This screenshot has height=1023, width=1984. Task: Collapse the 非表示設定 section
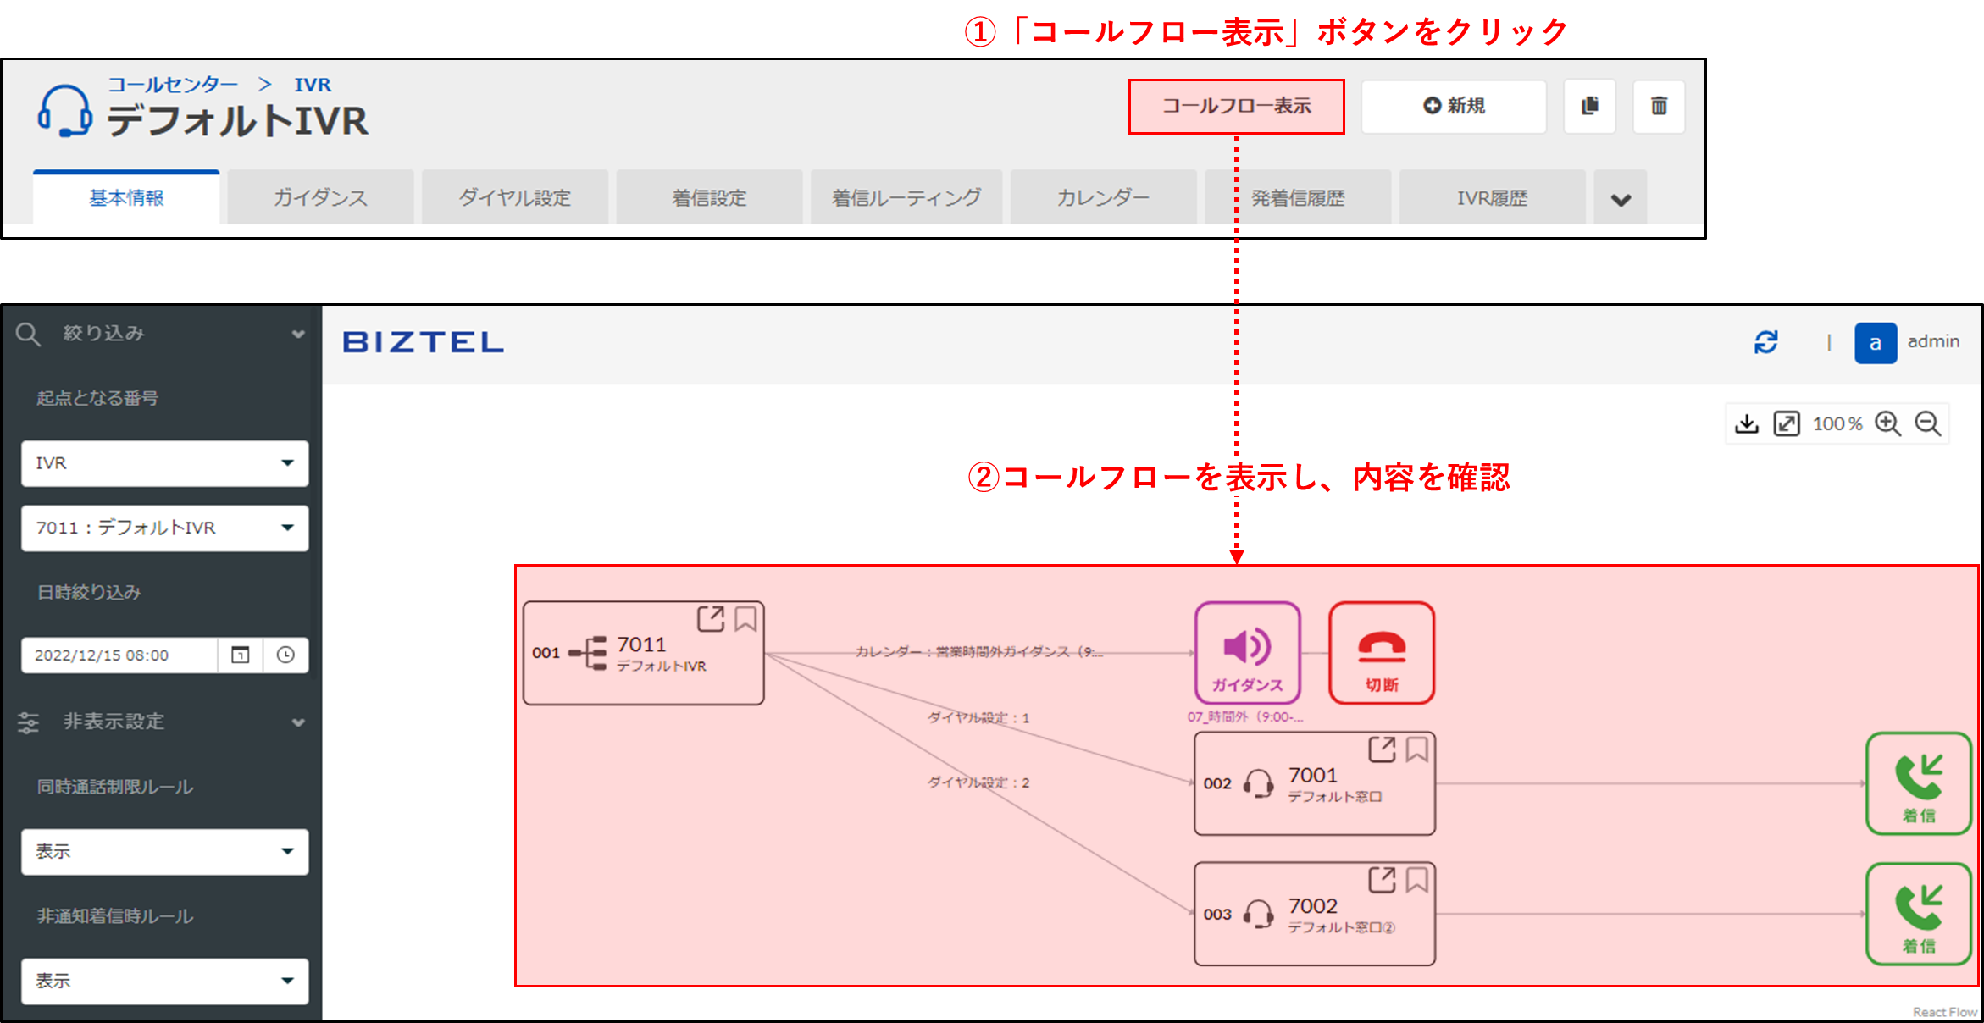coord(298,722)
